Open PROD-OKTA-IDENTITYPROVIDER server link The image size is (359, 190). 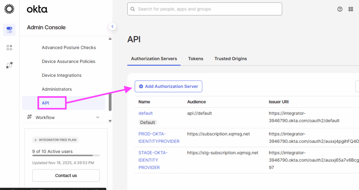[159, 138]
